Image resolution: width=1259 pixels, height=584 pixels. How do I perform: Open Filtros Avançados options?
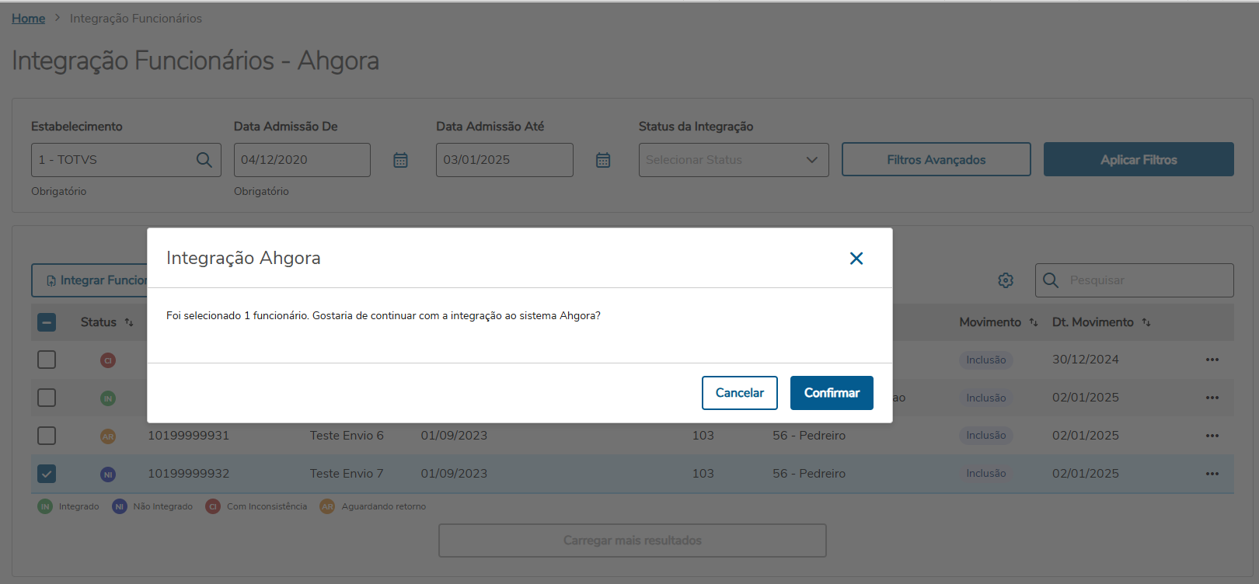[936, 160]
